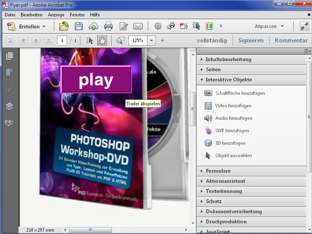Go to the first page arrow button
The image size is (312, 234).
pos(11,41)
